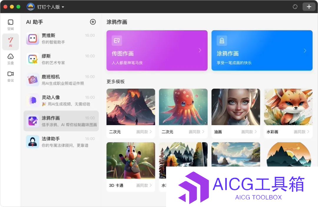Screen dimensions: 318x207
Task: Expand the purple 传图作画 card arrow
Action: pos(200,50)
